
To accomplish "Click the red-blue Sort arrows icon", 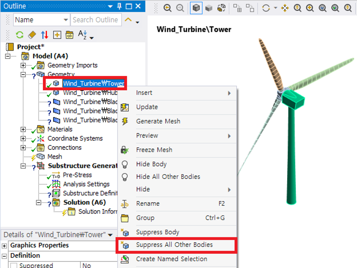I will pos(44,35).
